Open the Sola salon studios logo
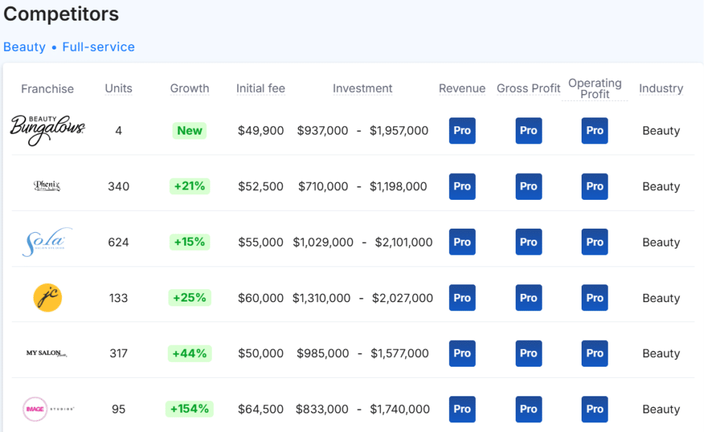Viewport: 704px width, 432px height. pyautogui.click(x=47, y=242)
